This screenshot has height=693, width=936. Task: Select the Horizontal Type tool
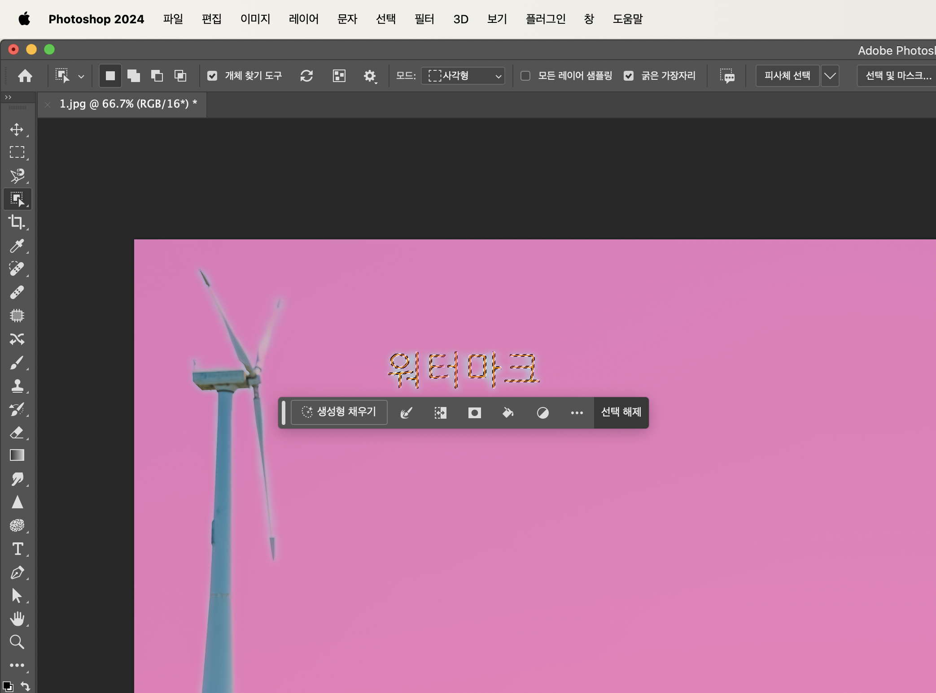pyautogui.click(x=17, y=549)
